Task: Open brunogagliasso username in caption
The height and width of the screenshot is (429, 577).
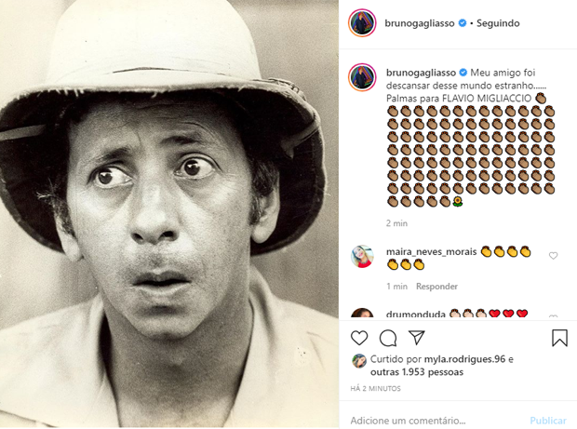Action: [x=421, y=72]
